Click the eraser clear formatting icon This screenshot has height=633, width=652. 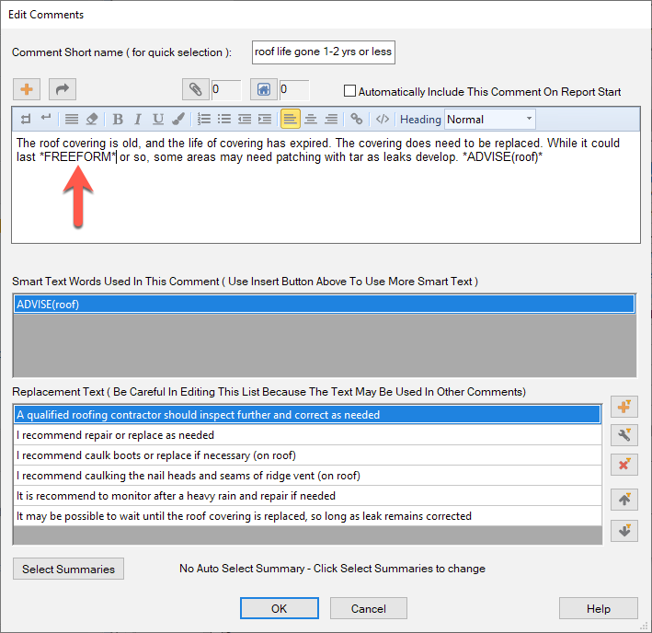coord(91,119)
